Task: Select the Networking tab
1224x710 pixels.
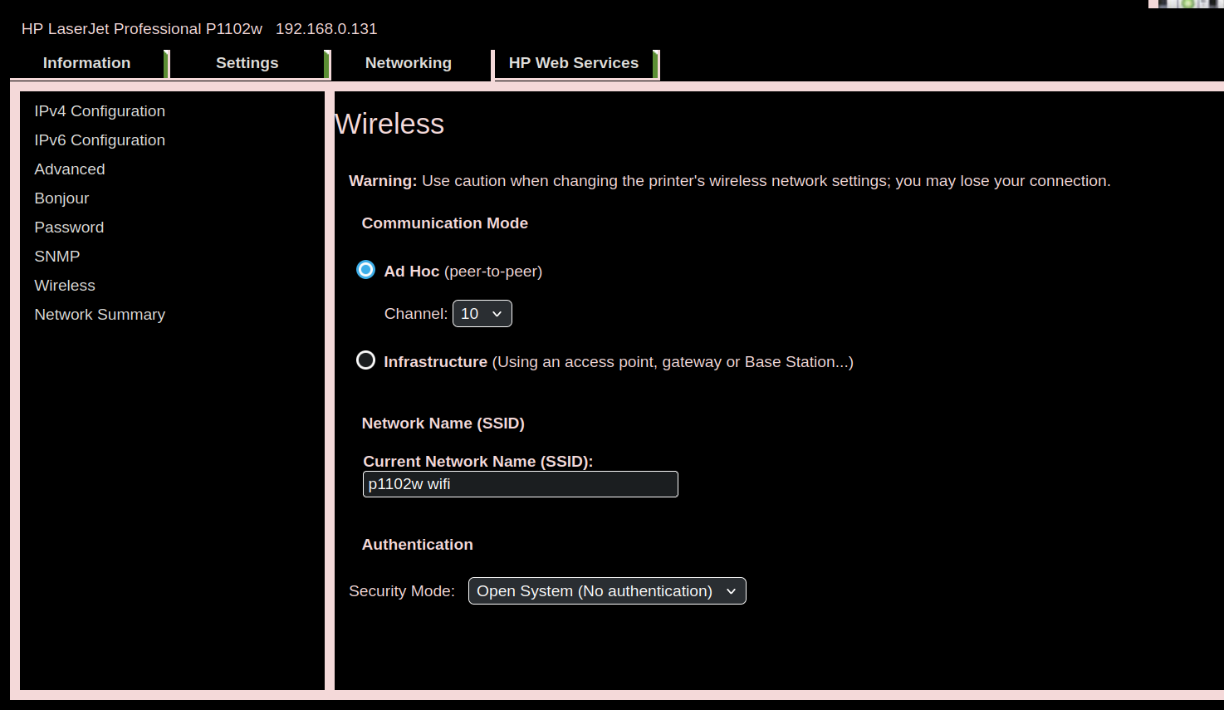Action: [408, 63]
